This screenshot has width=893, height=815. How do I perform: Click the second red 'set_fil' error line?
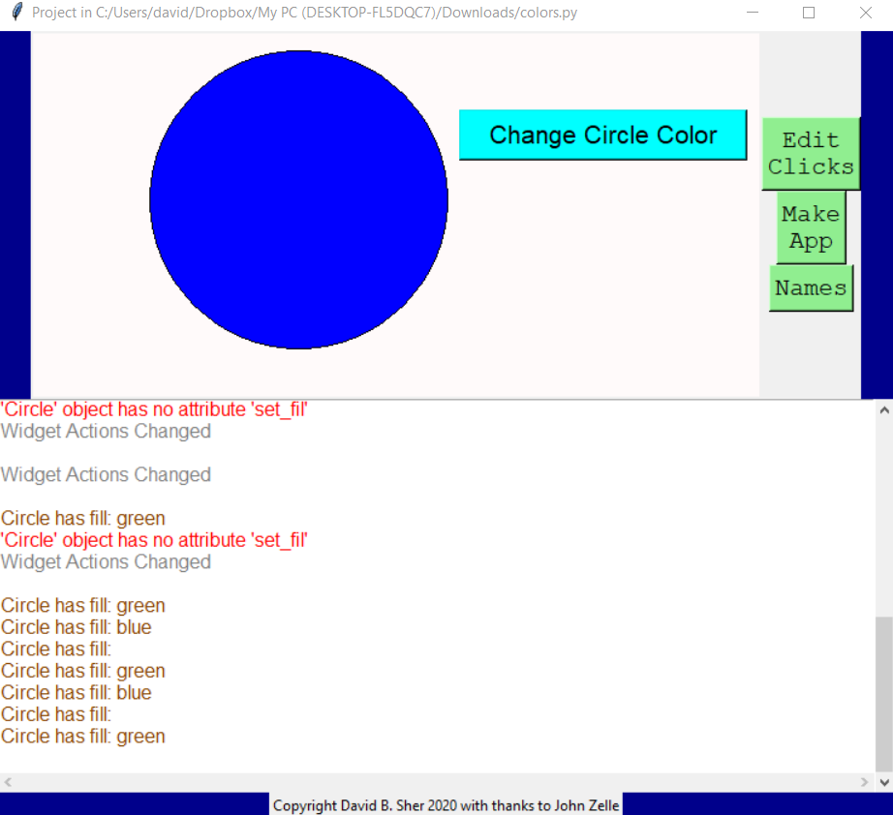pyautogui.click(x=154, y=540)
